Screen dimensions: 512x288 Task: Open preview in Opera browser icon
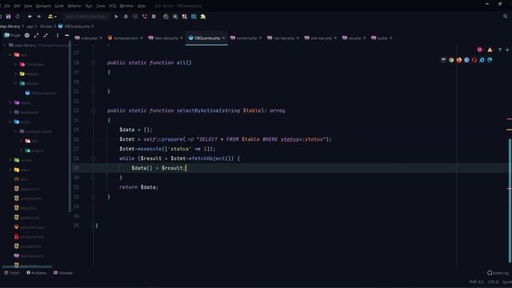click(474, 60)
